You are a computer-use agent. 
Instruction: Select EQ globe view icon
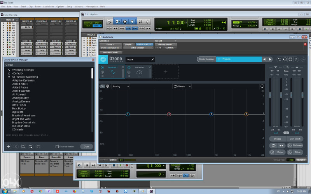[x=108, y=86]
